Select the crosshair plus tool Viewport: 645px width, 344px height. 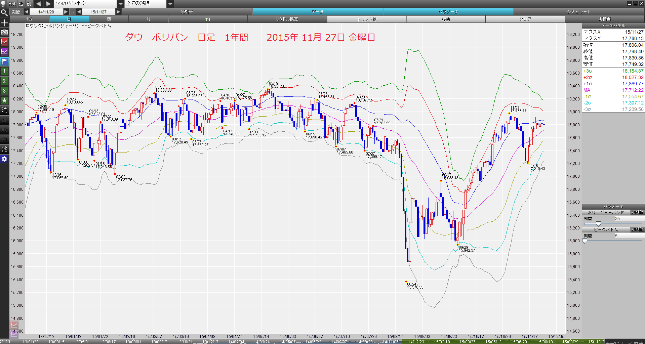(4, 23)
